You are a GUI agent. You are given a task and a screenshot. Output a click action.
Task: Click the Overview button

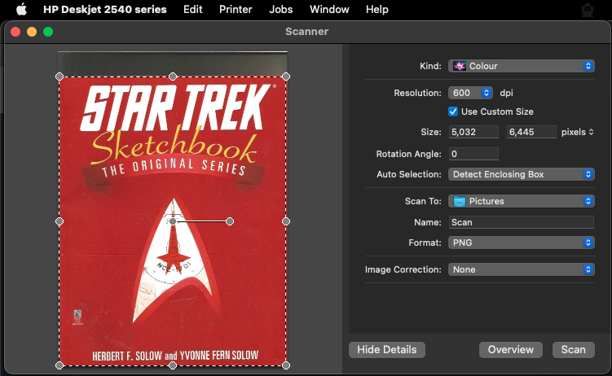point(510,349)
